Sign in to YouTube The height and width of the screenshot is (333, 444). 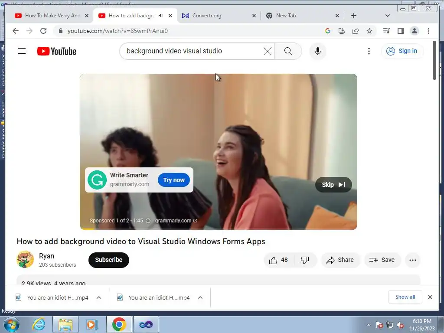tap(402, 51)
